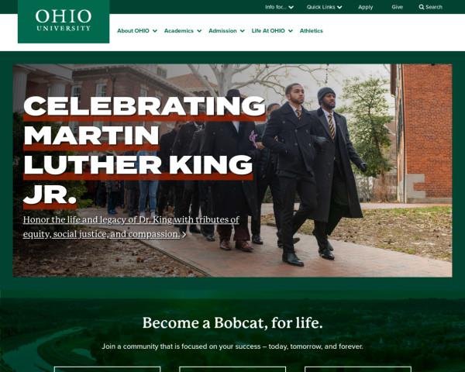Click the Apply link
Viewport: 465px width, 372px height.
(365, 7)
